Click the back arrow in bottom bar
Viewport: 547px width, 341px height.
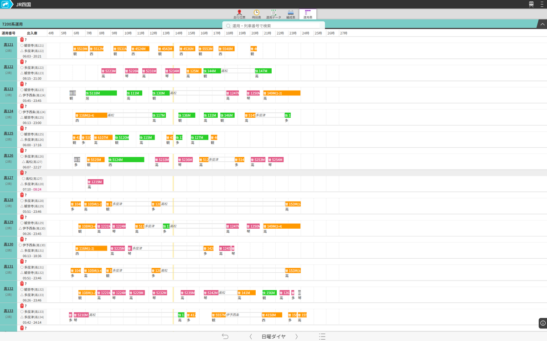click(x=225, y=336)
